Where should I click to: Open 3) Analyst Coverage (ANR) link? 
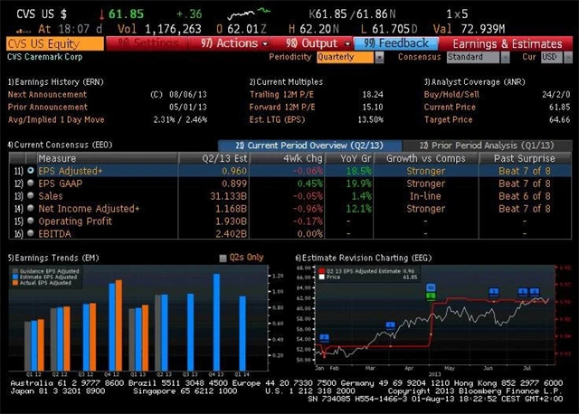pos(474,82)
